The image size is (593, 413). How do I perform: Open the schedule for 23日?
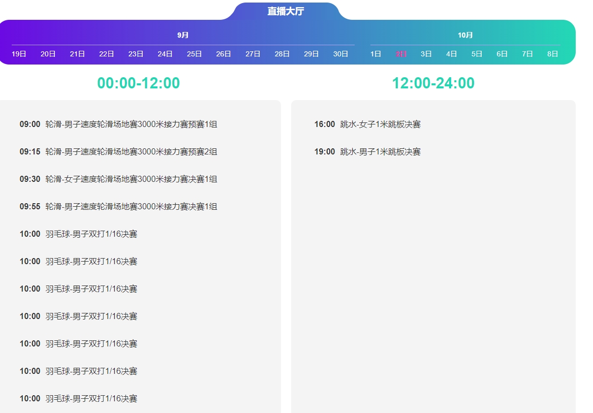tap(136, 54)
